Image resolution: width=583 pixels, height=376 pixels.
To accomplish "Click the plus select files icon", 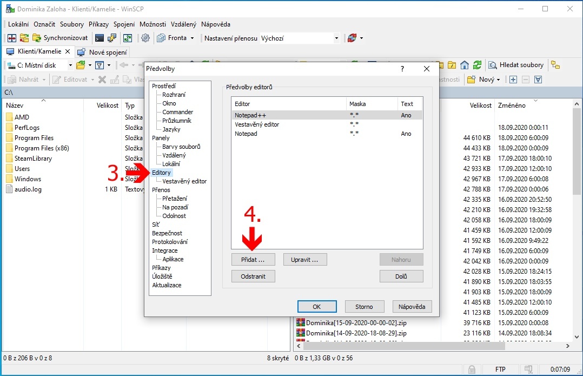I will [x=513, y=80].
